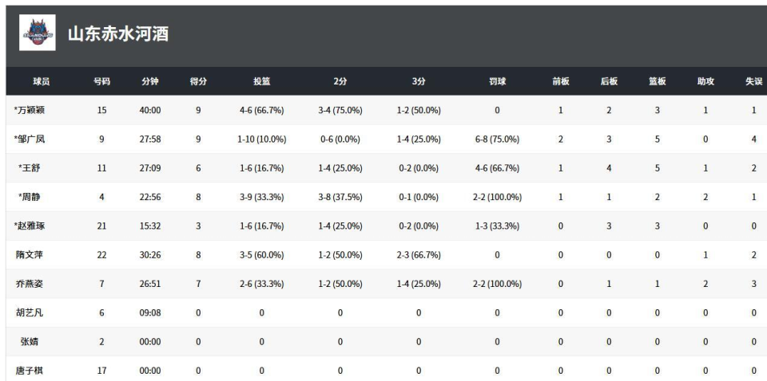Sort by the 得分 column header
The width and height of the screenshot is (767, 381).
point(198,81)
